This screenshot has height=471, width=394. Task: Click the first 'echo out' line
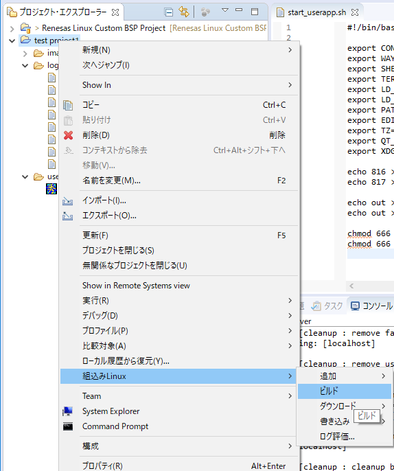(x=371, y=203)
